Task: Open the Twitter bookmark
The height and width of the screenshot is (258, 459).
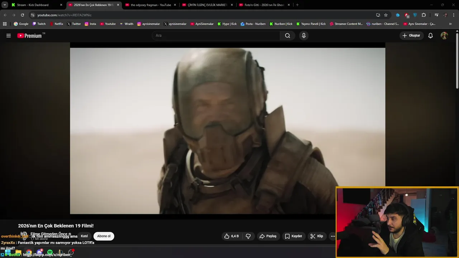Action: point(74,24)
